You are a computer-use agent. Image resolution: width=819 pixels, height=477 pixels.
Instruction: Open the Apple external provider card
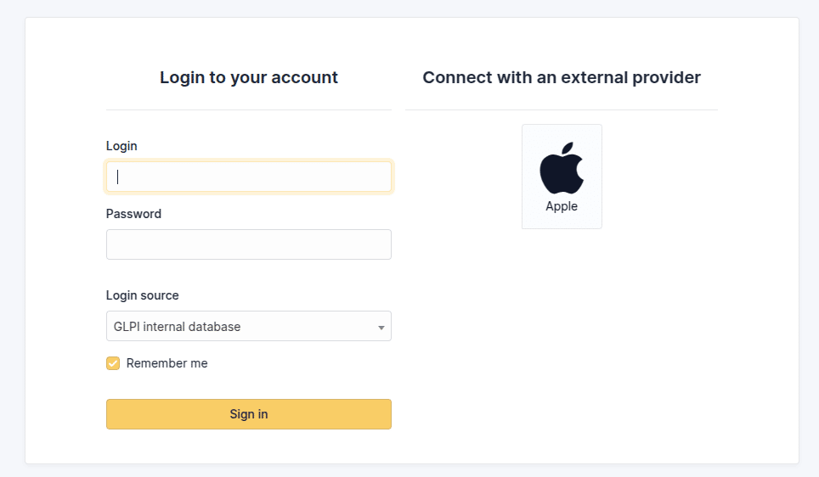click(x=562, y=177)
